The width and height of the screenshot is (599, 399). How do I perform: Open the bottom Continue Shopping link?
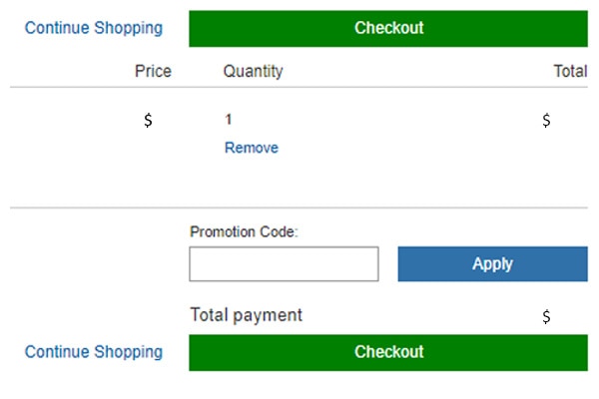(x=93, y=352)
